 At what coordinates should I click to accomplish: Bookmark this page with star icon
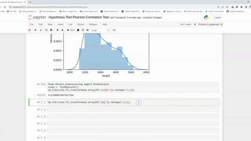(x=227, y=7)
